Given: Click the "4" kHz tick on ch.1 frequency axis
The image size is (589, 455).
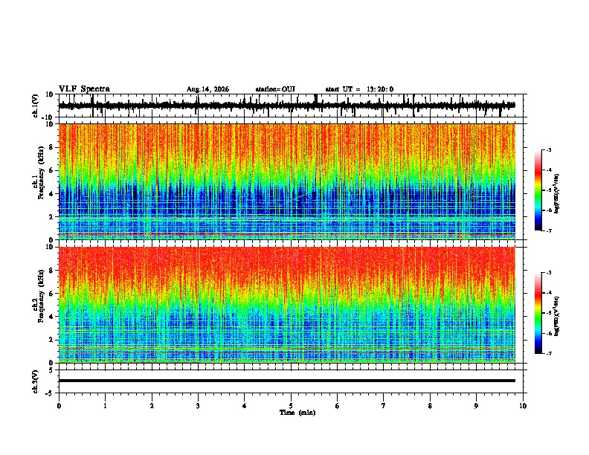Looking at the screenshot, I should pos(52,193).
